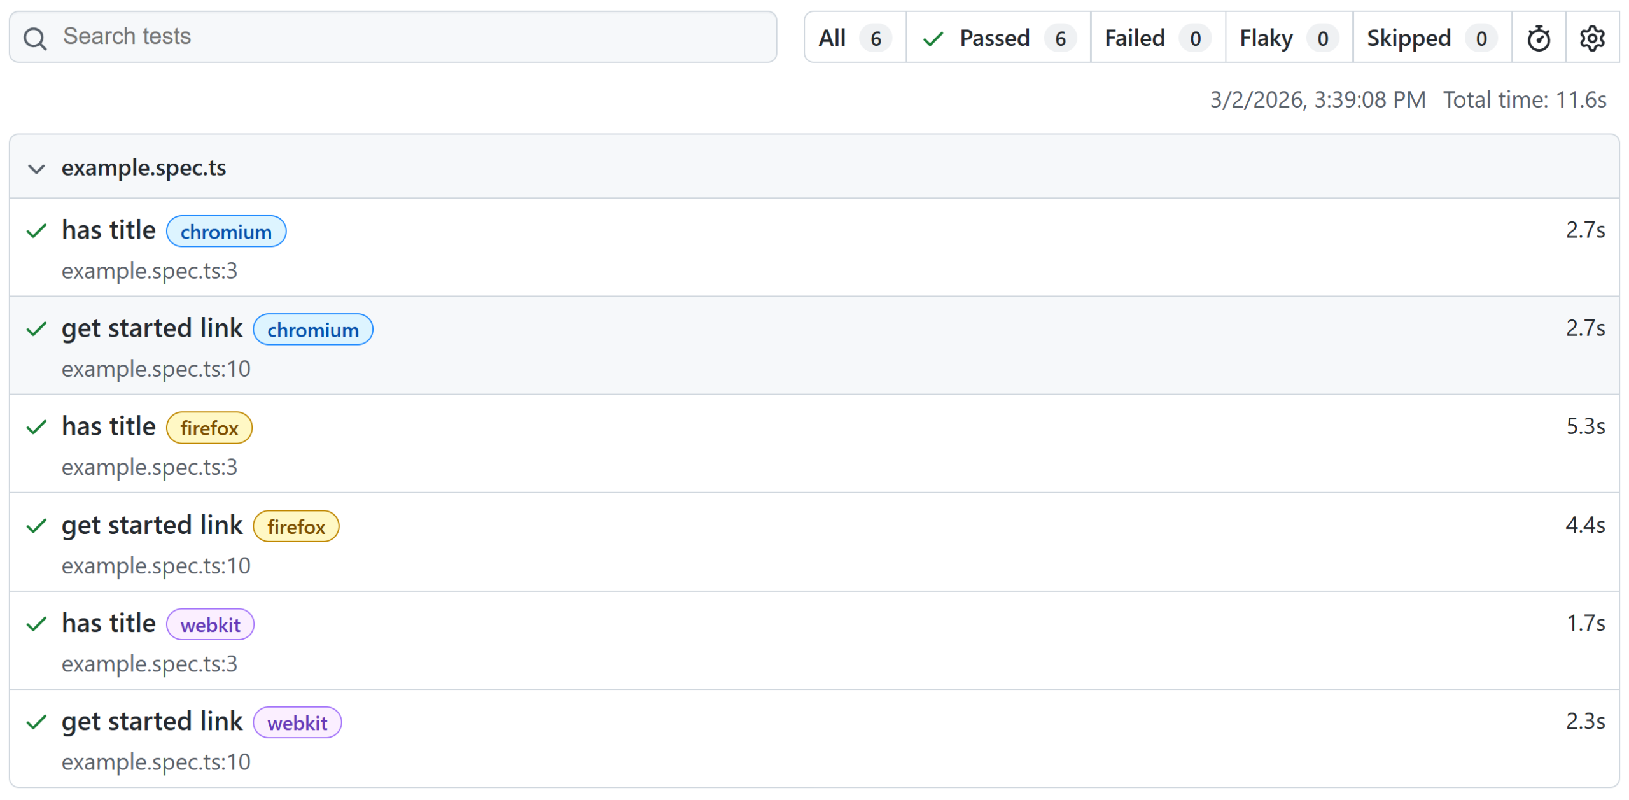Click webkit badge on get started link

(x=297, y=723)
